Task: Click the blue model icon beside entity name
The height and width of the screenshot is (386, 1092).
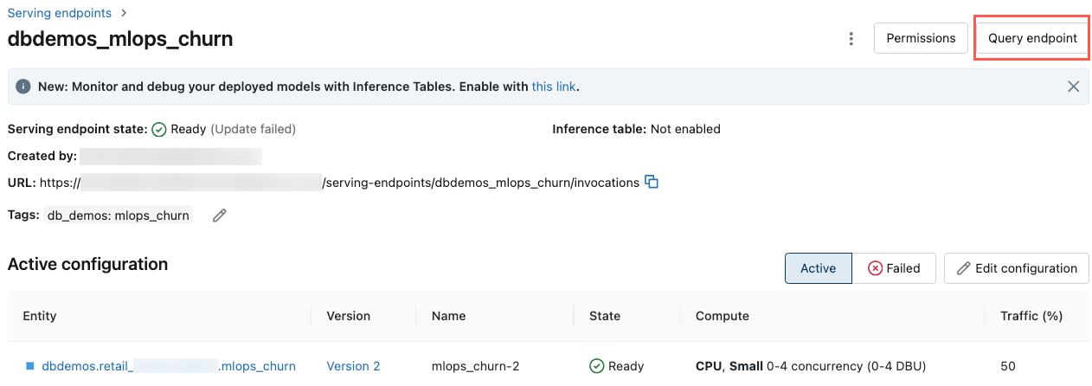Action: [x=30, y=366]
